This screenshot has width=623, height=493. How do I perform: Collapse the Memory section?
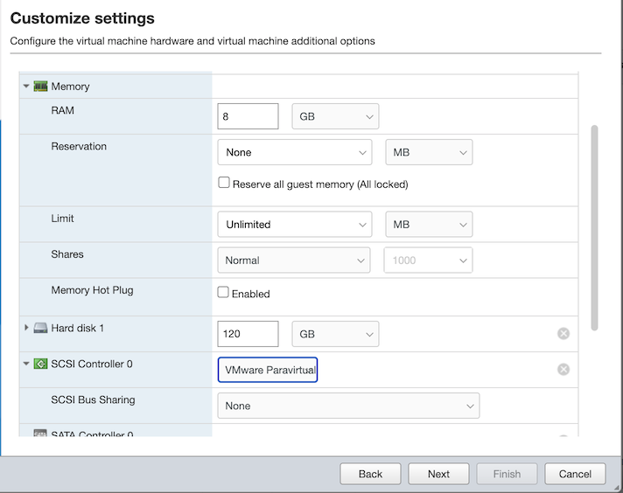(x=26, y=87)
